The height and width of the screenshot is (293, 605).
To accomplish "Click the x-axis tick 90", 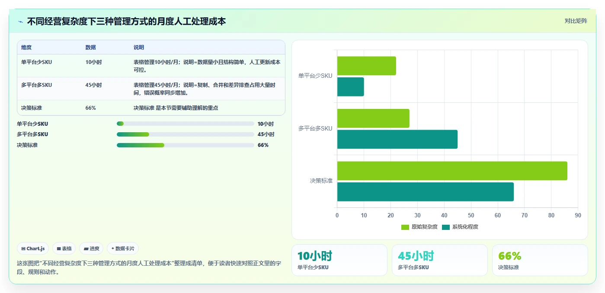I will click(578, 215).
